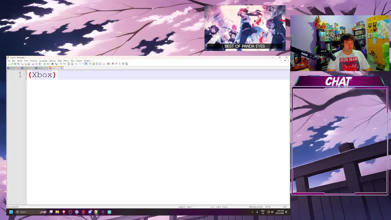
Task: Open the Windows Start menu
Action: click(x=11, y=212)
